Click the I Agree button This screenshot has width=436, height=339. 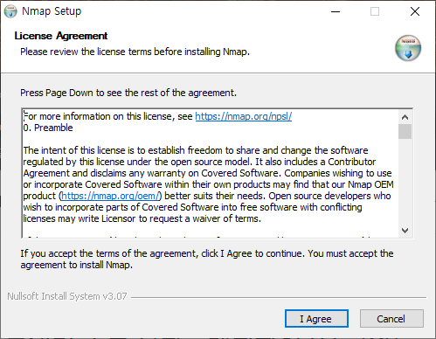tap(316, 319)
